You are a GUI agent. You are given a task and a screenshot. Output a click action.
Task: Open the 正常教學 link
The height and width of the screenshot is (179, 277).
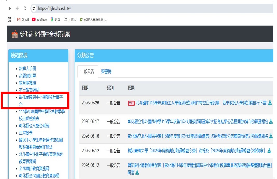(26, 133)
